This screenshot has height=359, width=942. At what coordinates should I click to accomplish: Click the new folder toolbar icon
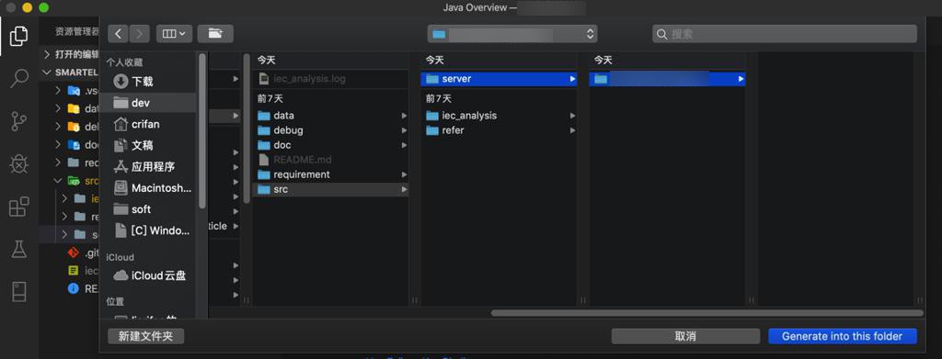coord(215,34)
